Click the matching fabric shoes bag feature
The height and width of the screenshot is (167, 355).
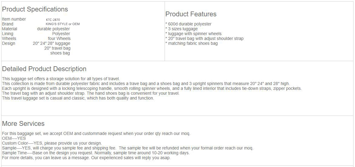click(x=192, y=44)
